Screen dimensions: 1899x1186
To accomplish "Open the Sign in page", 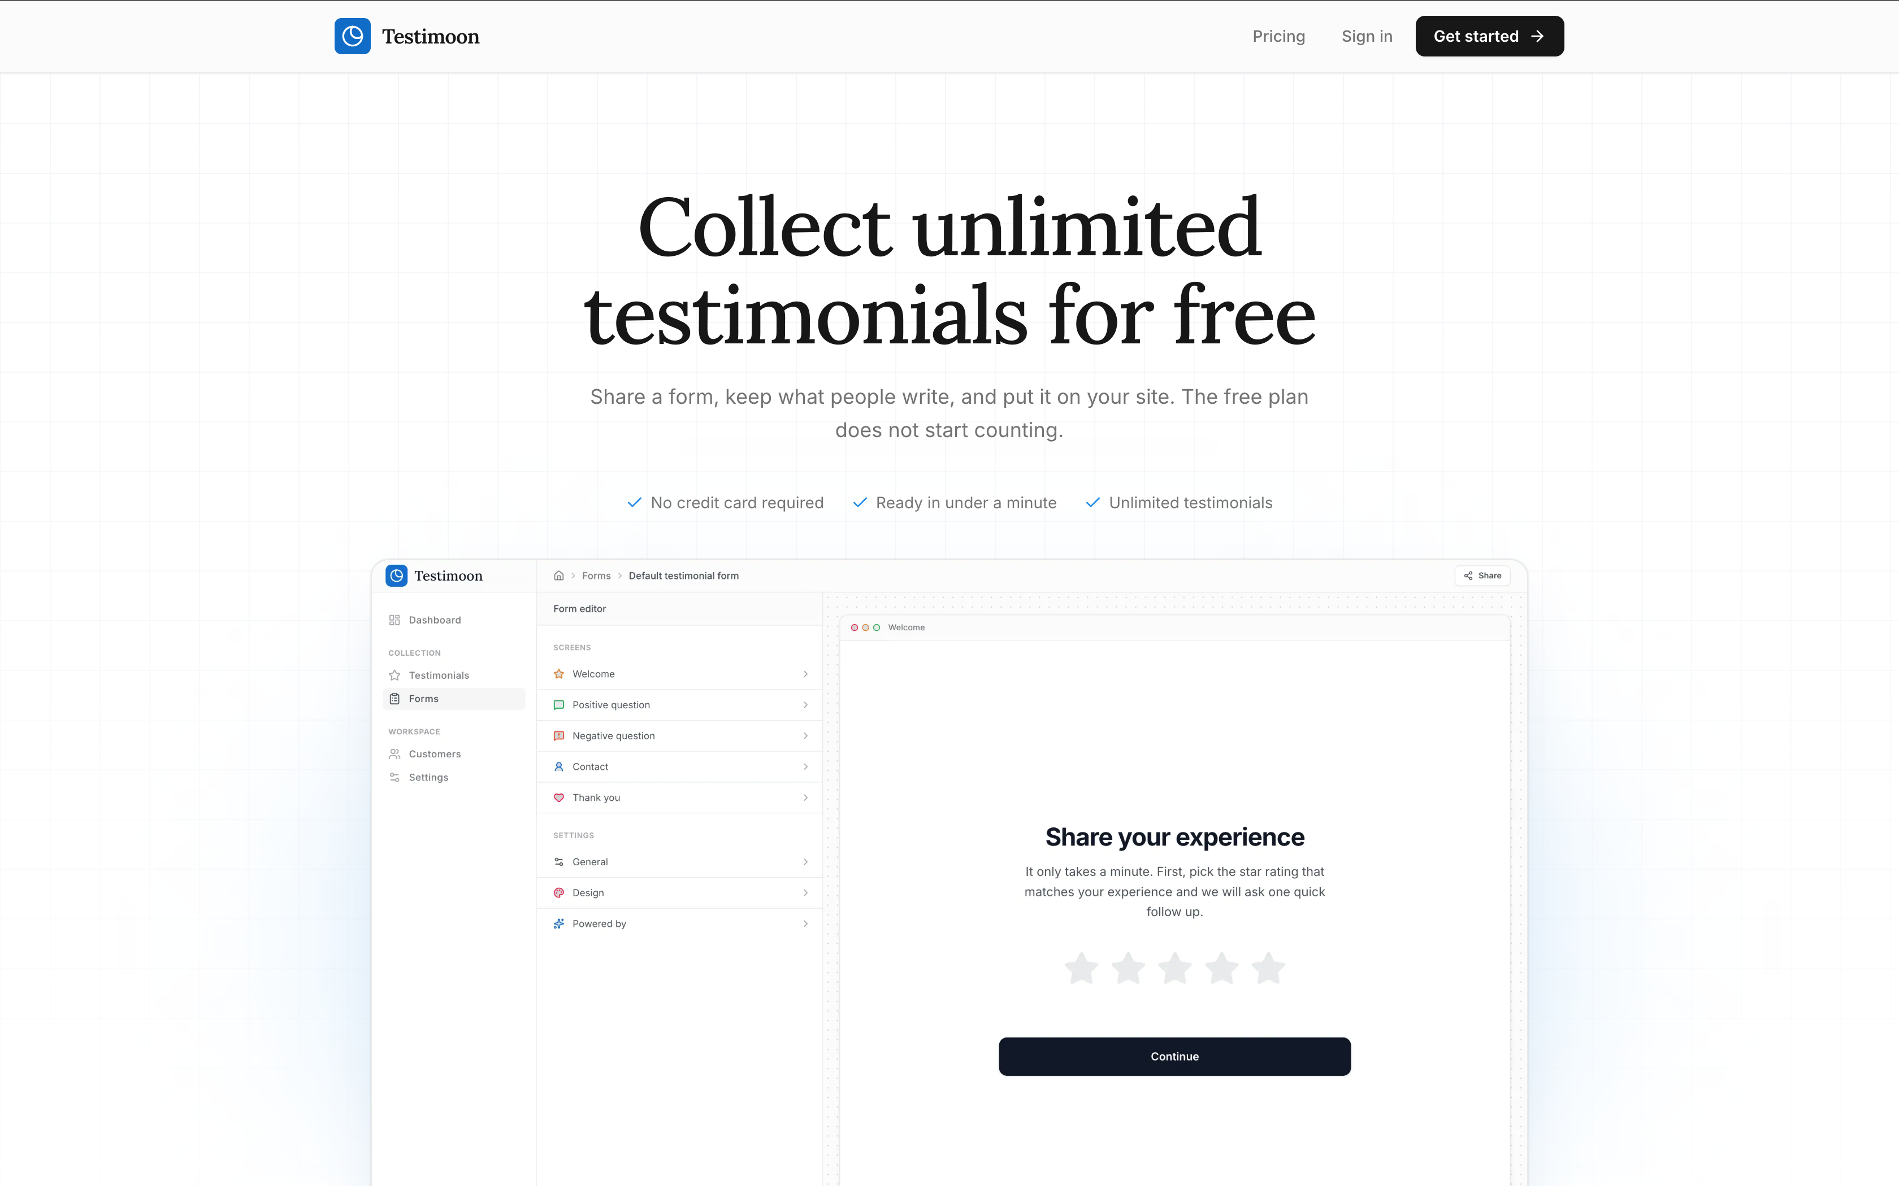I will pyautogui.click(x=1367, y=36).
